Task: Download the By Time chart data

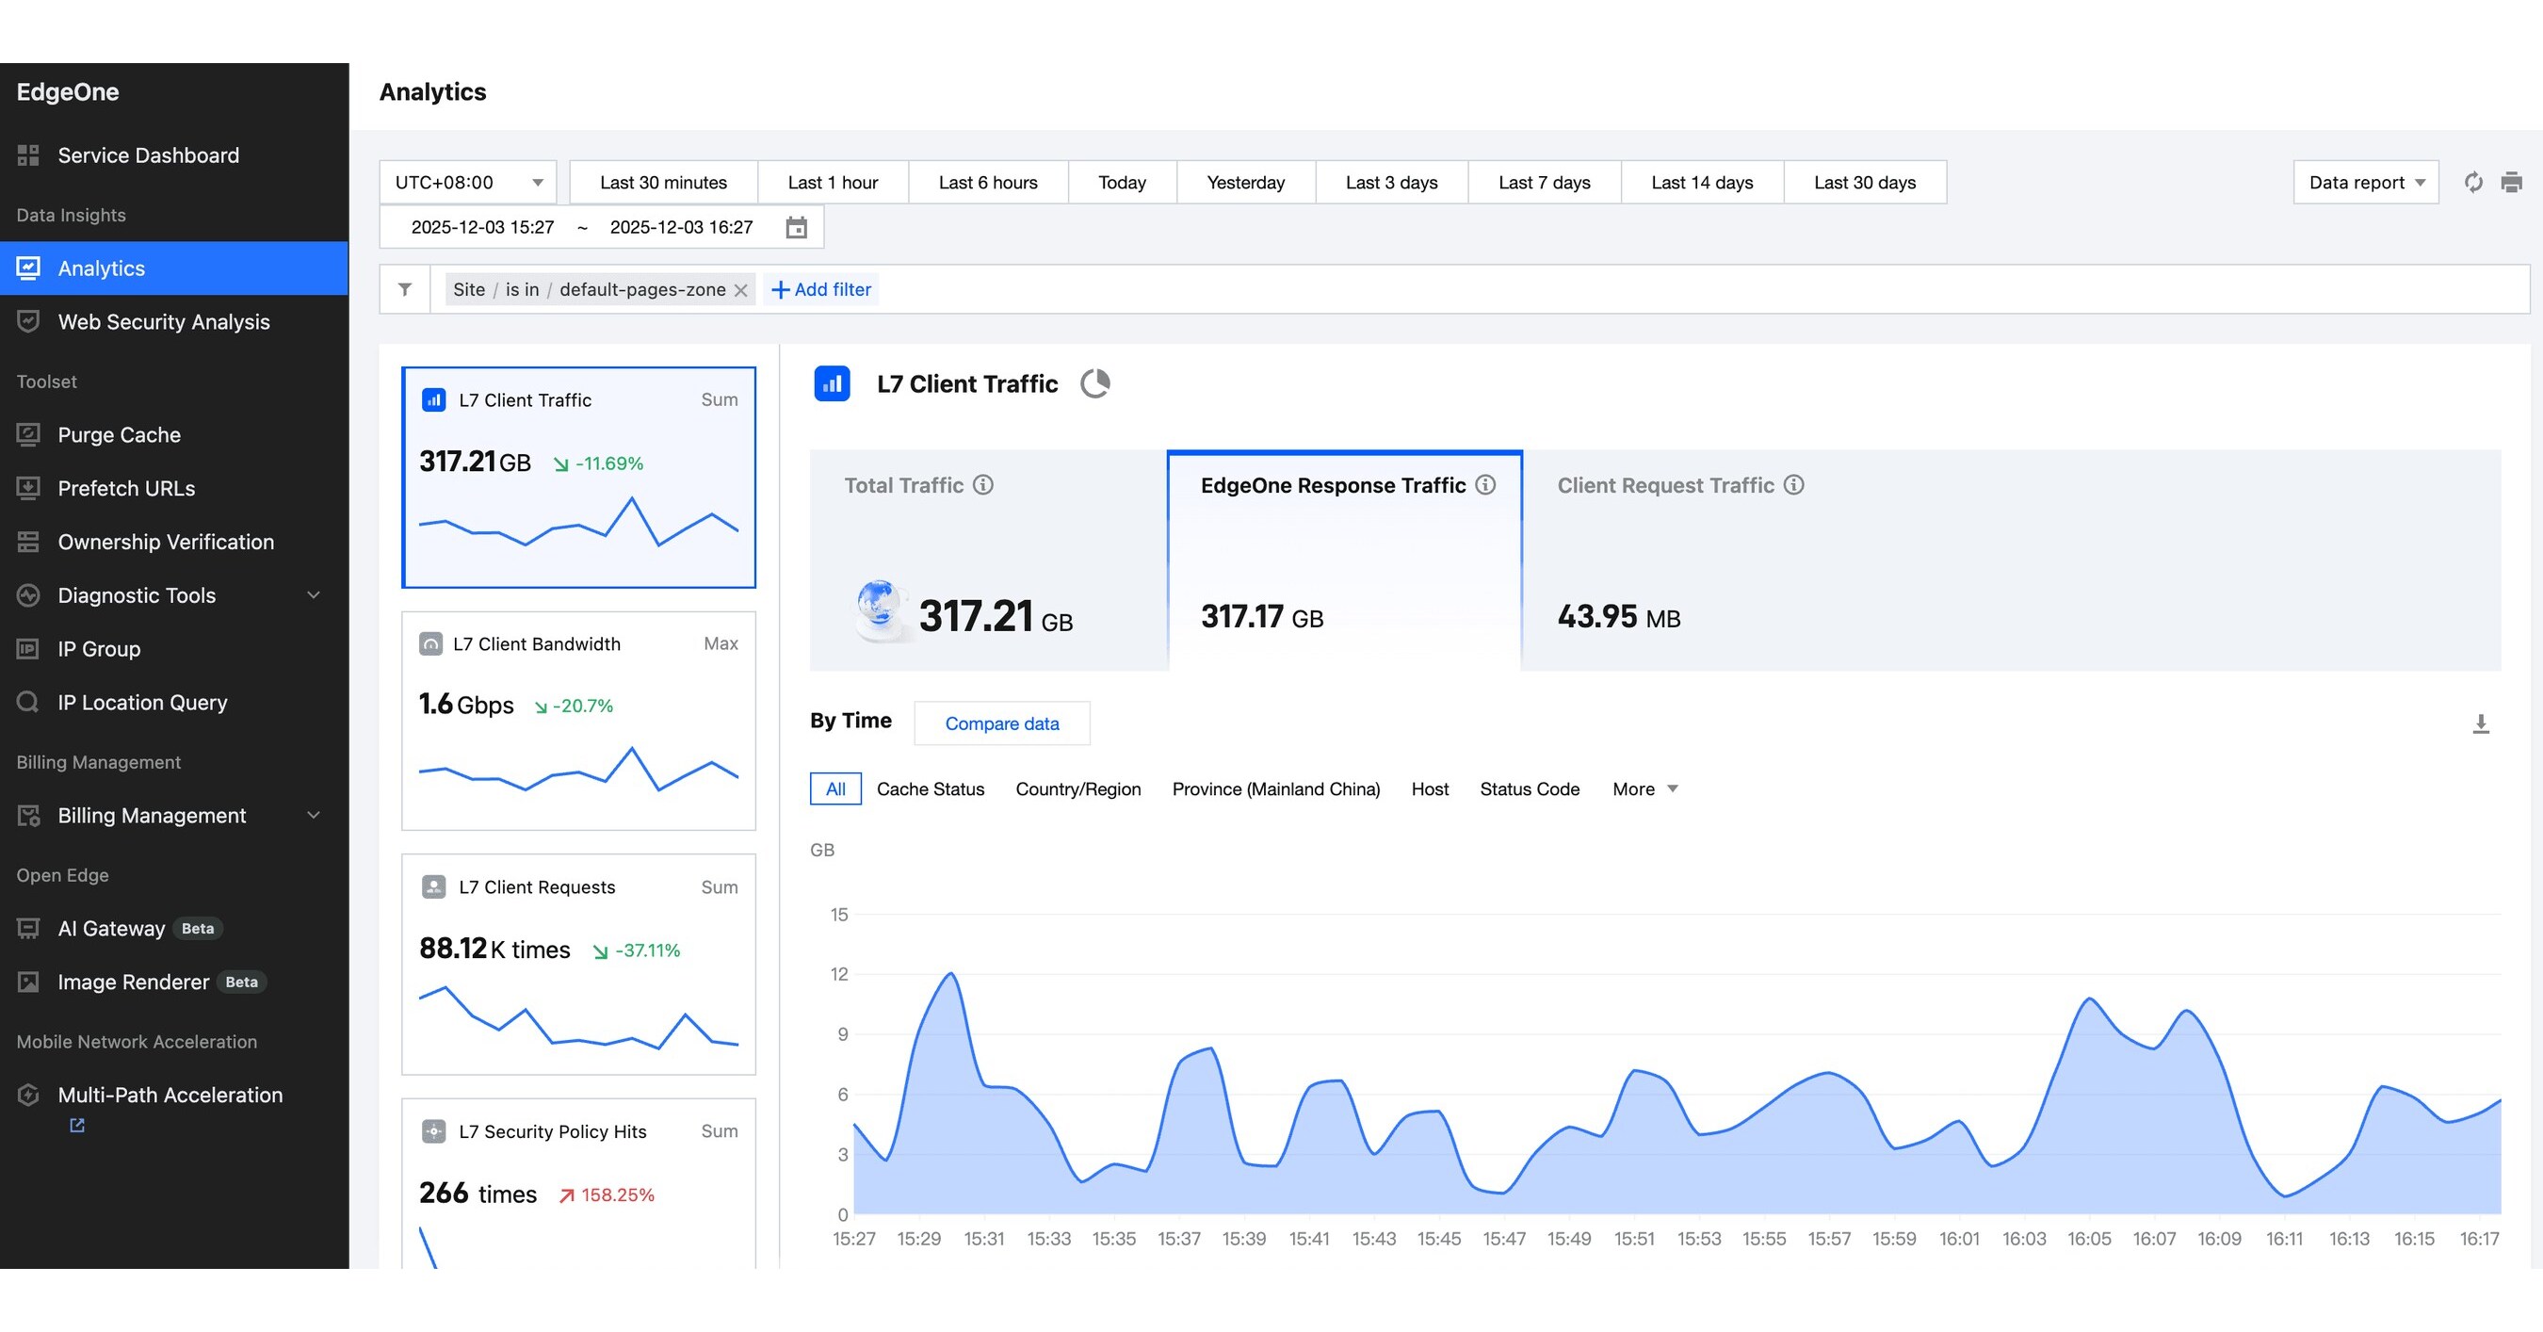Action: [x=2480, y=723]
